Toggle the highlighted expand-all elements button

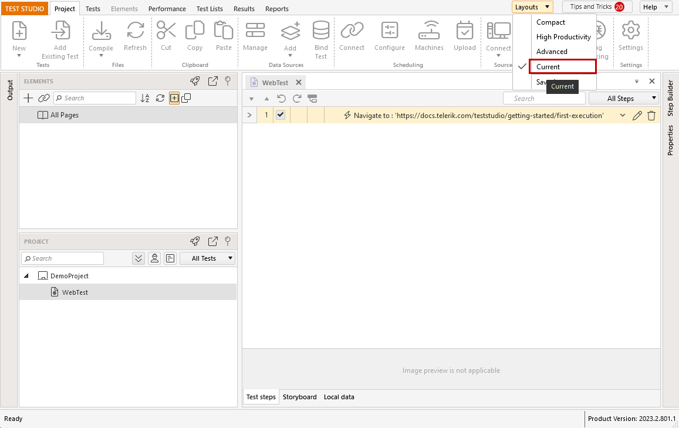(x=174, y=98)
